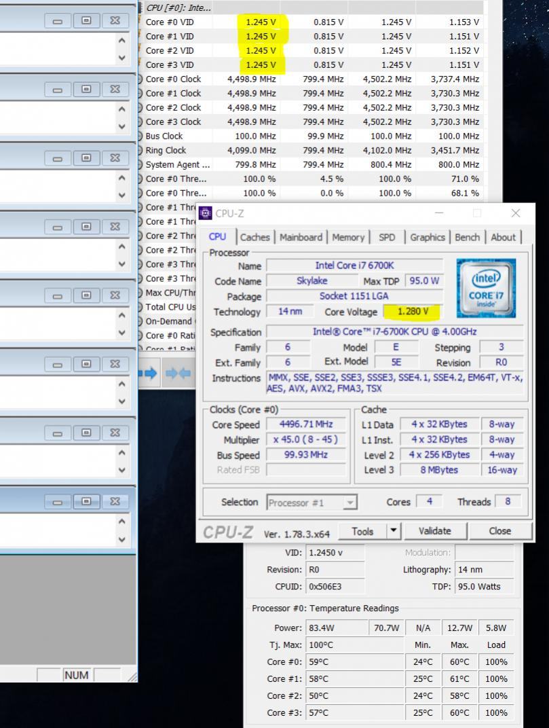The image size is (549, 728).
Task: Click the Multiplier value x 45.0 (8 - 45)
Action: pos(306,439)
